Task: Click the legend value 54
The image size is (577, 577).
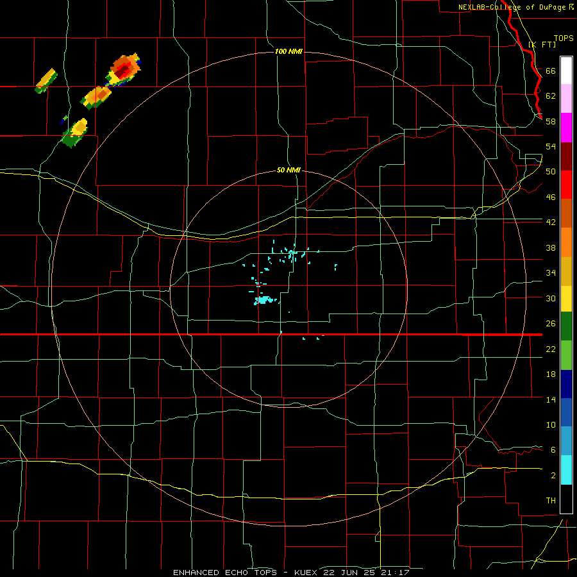Action: [x=551, y=146]
